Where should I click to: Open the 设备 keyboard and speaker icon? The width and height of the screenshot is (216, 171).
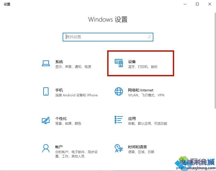pyautogui.click(x=119, y=63)
